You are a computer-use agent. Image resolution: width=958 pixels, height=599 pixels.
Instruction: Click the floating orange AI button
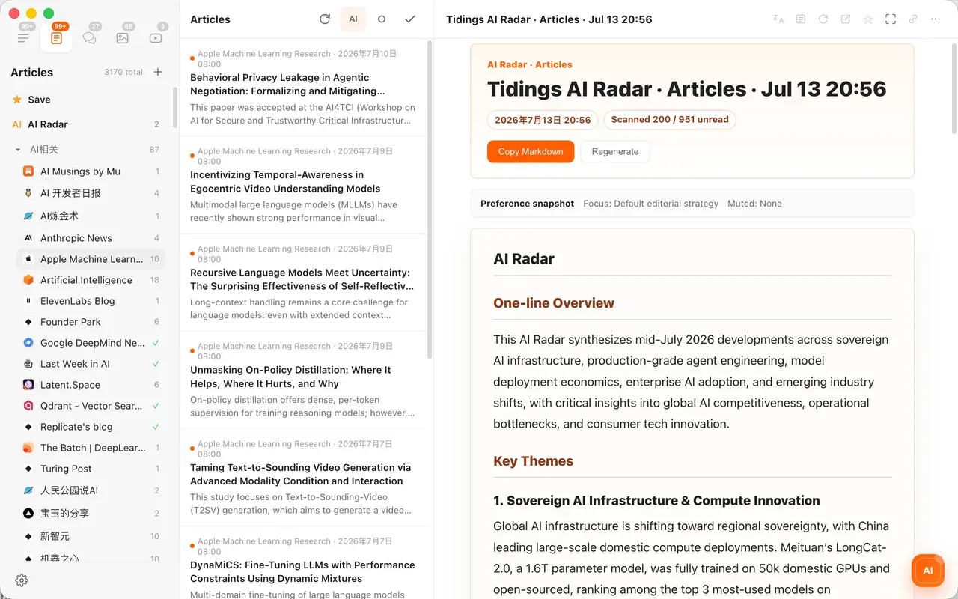[x=928, y=571]
